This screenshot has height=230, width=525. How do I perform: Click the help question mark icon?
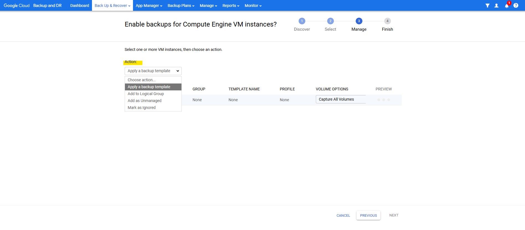(x=516, y=6)
